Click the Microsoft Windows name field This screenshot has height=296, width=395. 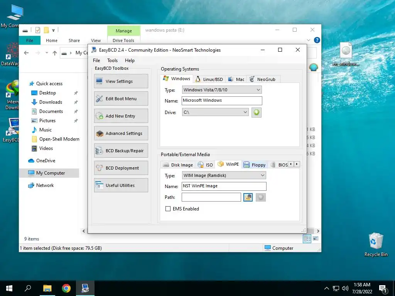coord(222,101)
